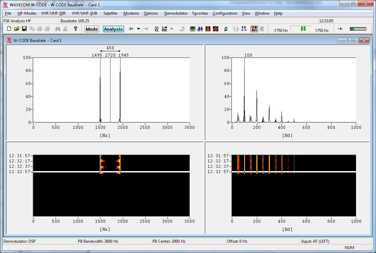Click the PB passband width icon
The image size is (376, 253).
pos(244,29)
